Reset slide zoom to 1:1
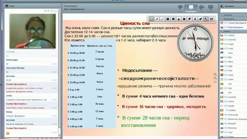Screen dimensions: 247x139 click(x=215, y=81)
